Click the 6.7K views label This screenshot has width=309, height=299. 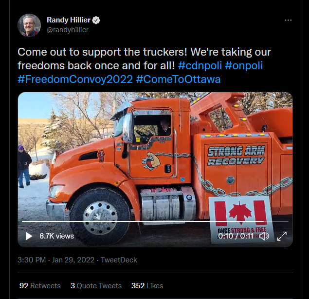pyautogui.click(x=56, y=236)
